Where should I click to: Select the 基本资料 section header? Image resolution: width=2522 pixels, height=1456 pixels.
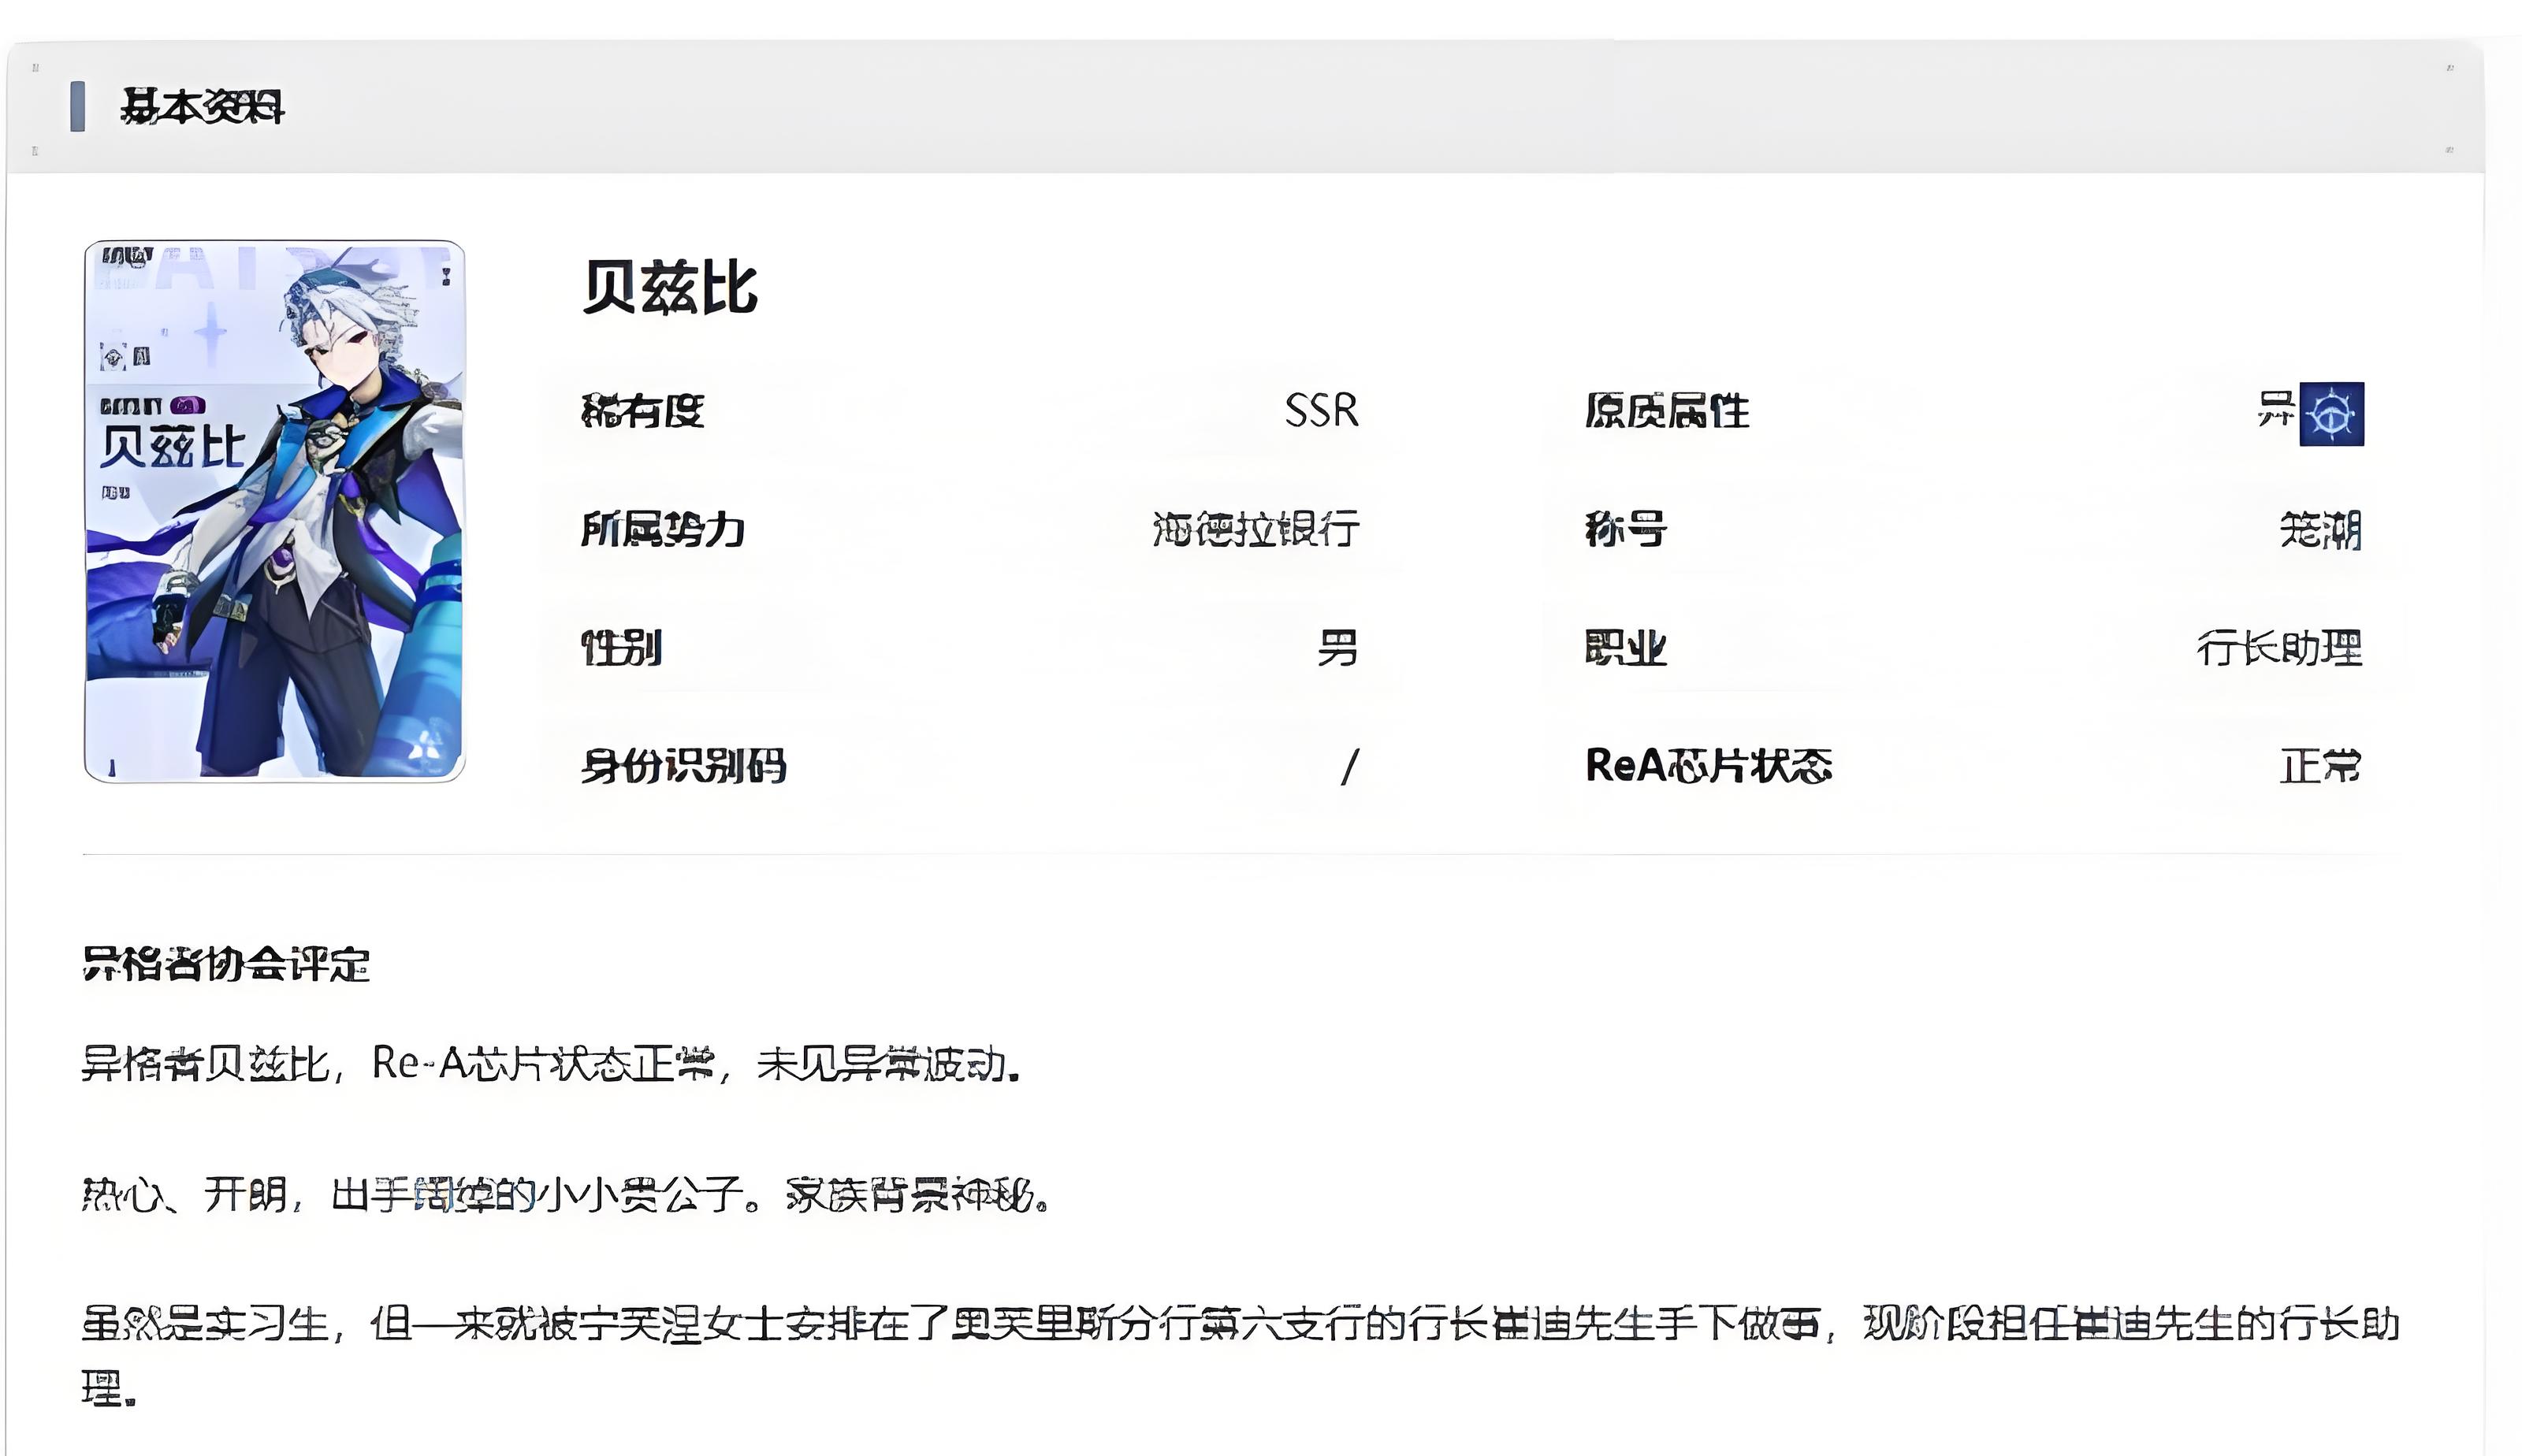(202, 106)
